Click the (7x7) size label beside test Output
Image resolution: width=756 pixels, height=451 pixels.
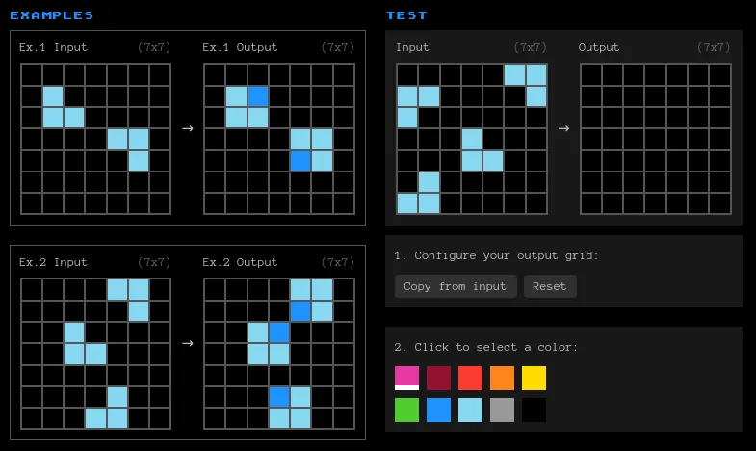tap(714, 47)
